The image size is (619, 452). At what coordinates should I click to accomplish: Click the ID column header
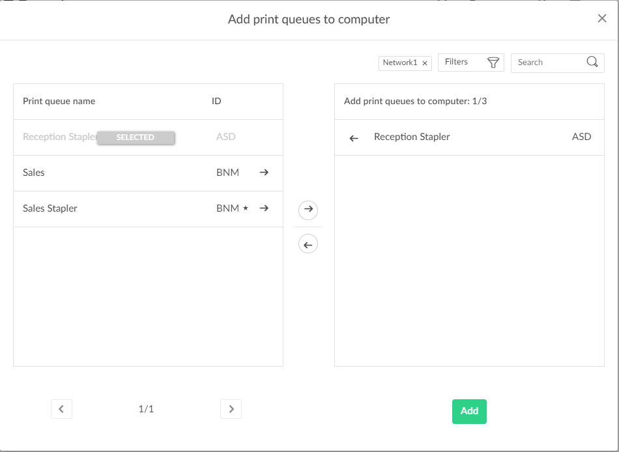(216, 101)
